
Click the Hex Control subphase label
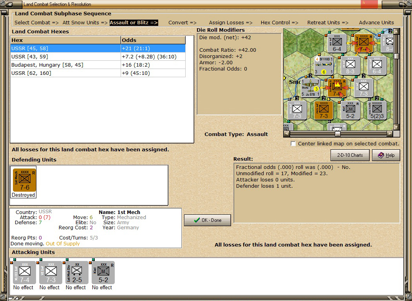click(x=280, y=23)
